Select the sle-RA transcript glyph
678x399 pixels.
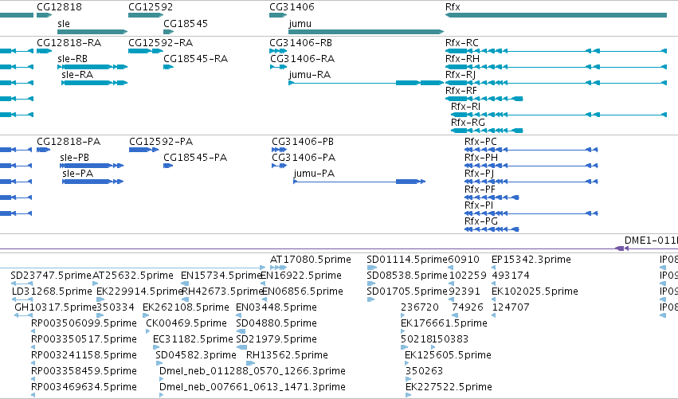[94, 83]
